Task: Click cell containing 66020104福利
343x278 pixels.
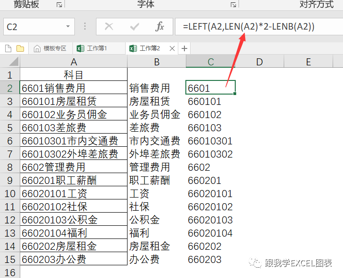Action: [73, 232]
